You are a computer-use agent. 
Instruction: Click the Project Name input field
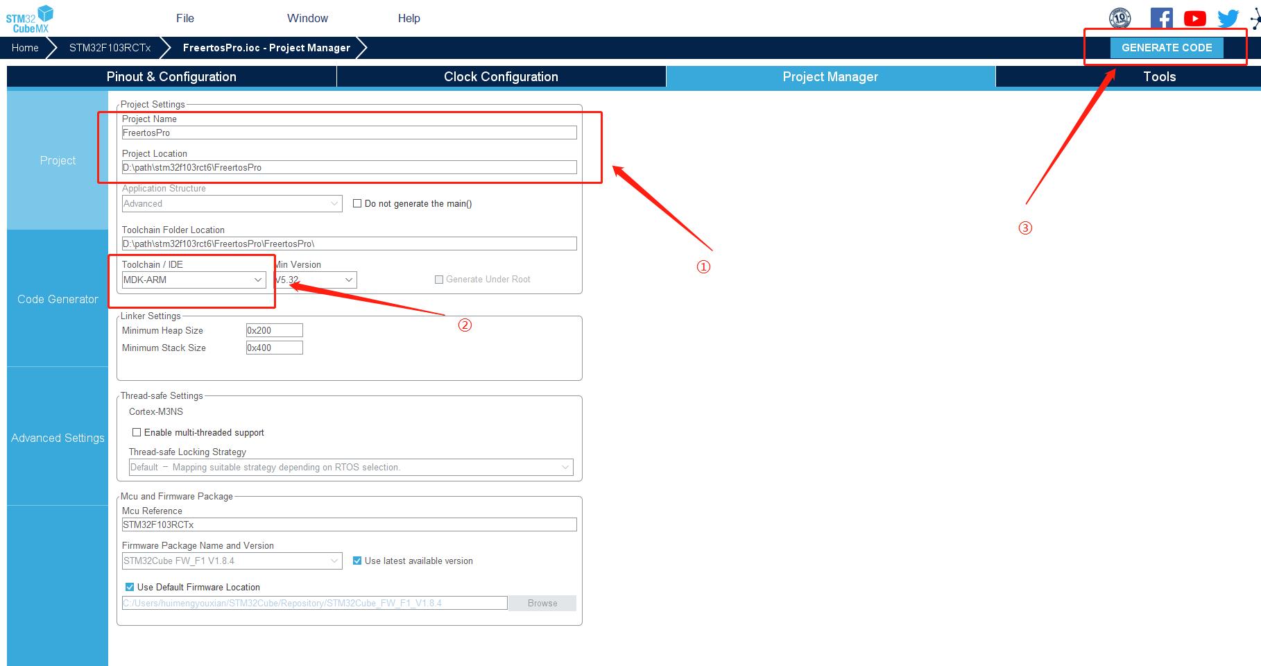pos(349,133)
